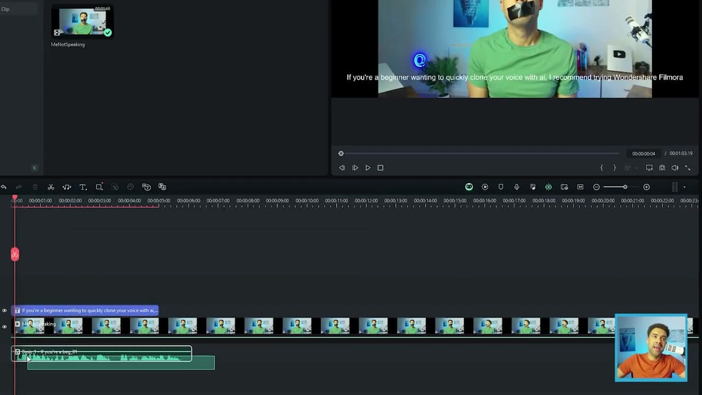Screen dimensions: 702x395
Task: Expand the preview to fullscreen
Action: [x=688, y=168]
